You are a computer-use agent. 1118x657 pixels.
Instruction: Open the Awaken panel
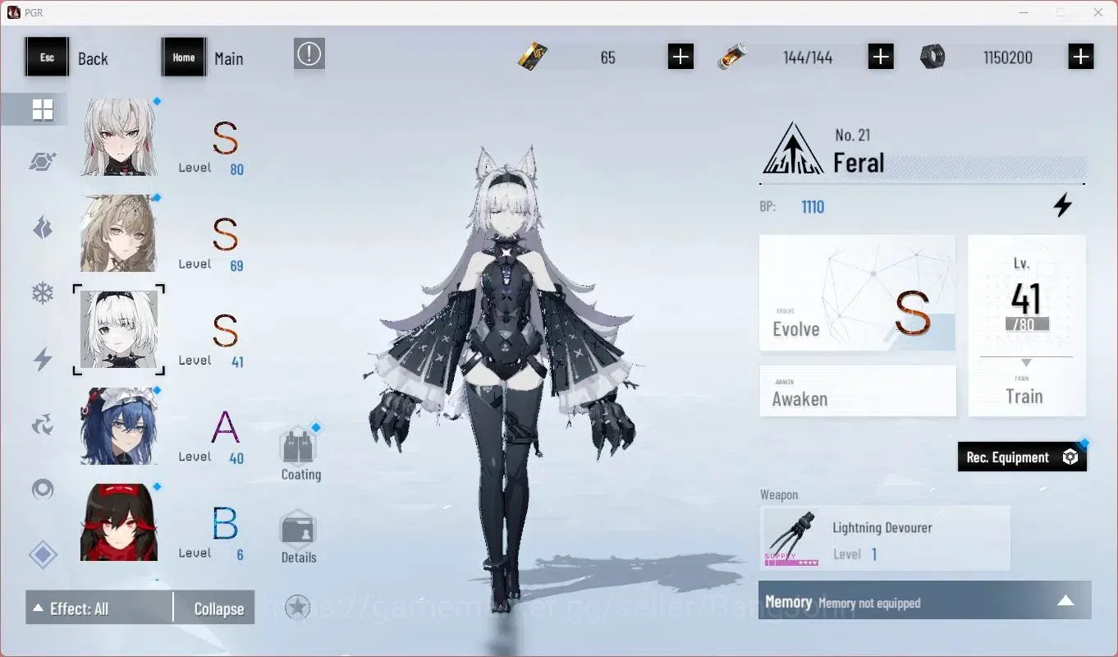[858, 391]
